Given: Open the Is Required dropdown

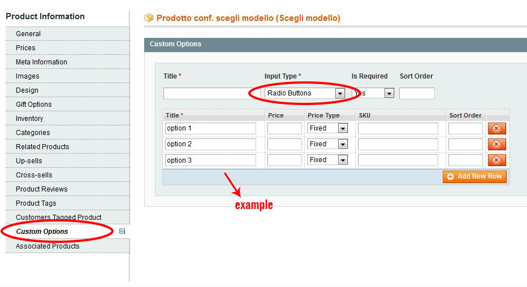Looking at the screenshot, I should [x=373, y=93].
